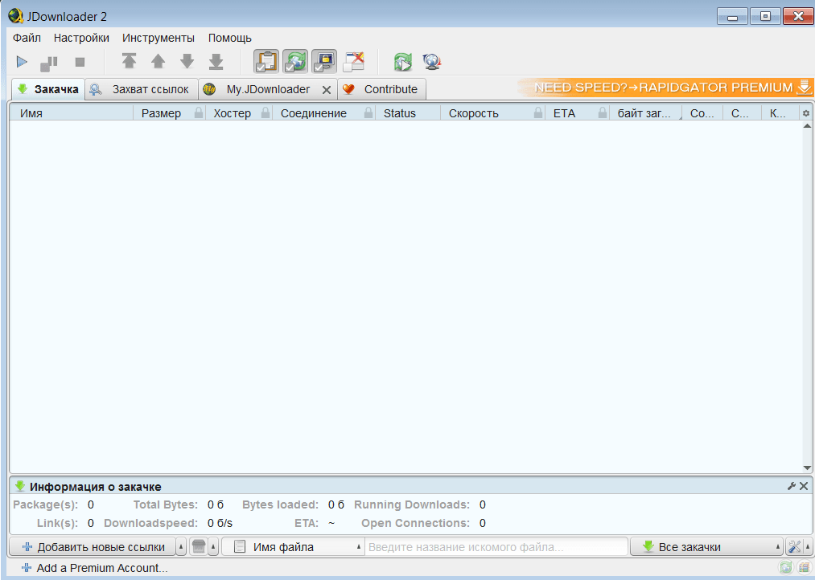Viewport: 815px width, 580px height.
Task: Click Add a Premium Account link
Action: click(95, 568)
